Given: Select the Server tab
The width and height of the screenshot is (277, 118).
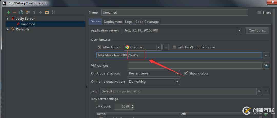Looking at the screenshot, I should (96, 21).
